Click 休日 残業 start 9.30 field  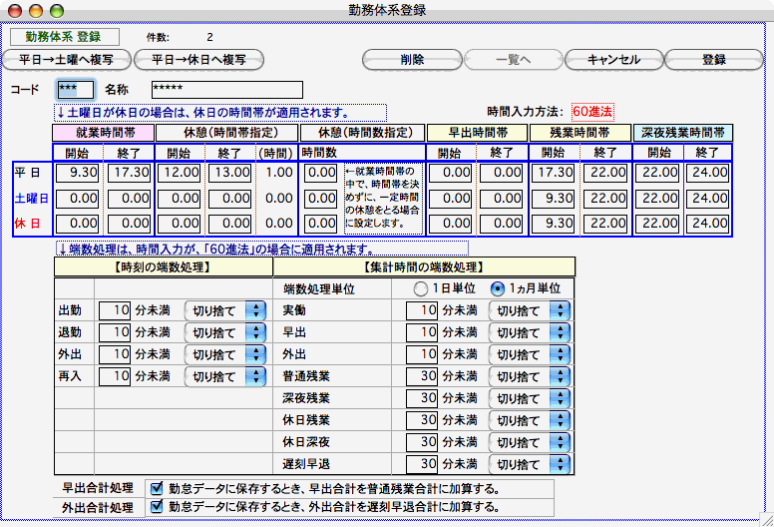[x=553, y=224]
